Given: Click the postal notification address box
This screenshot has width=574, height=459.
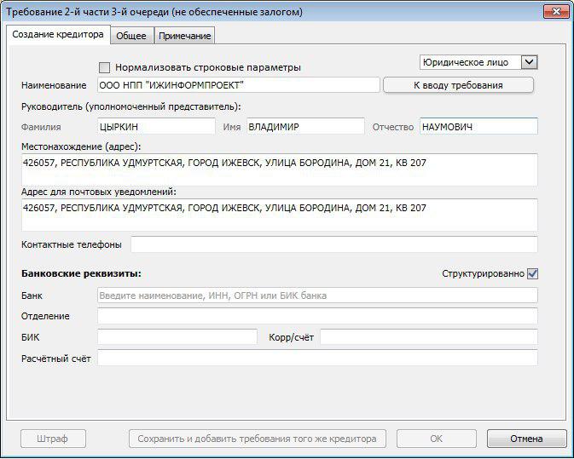Looking at the screenshot, I should click(x=280, y=214).
